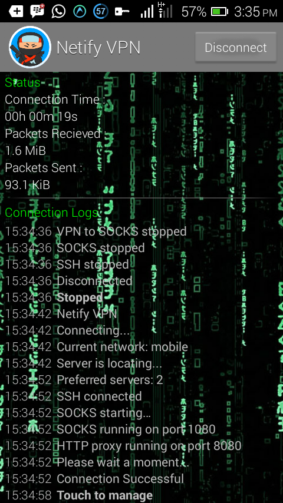Screen dimensions: 283x503
Task: Tap the Connection Logs heading
Action: pos(51,213)
